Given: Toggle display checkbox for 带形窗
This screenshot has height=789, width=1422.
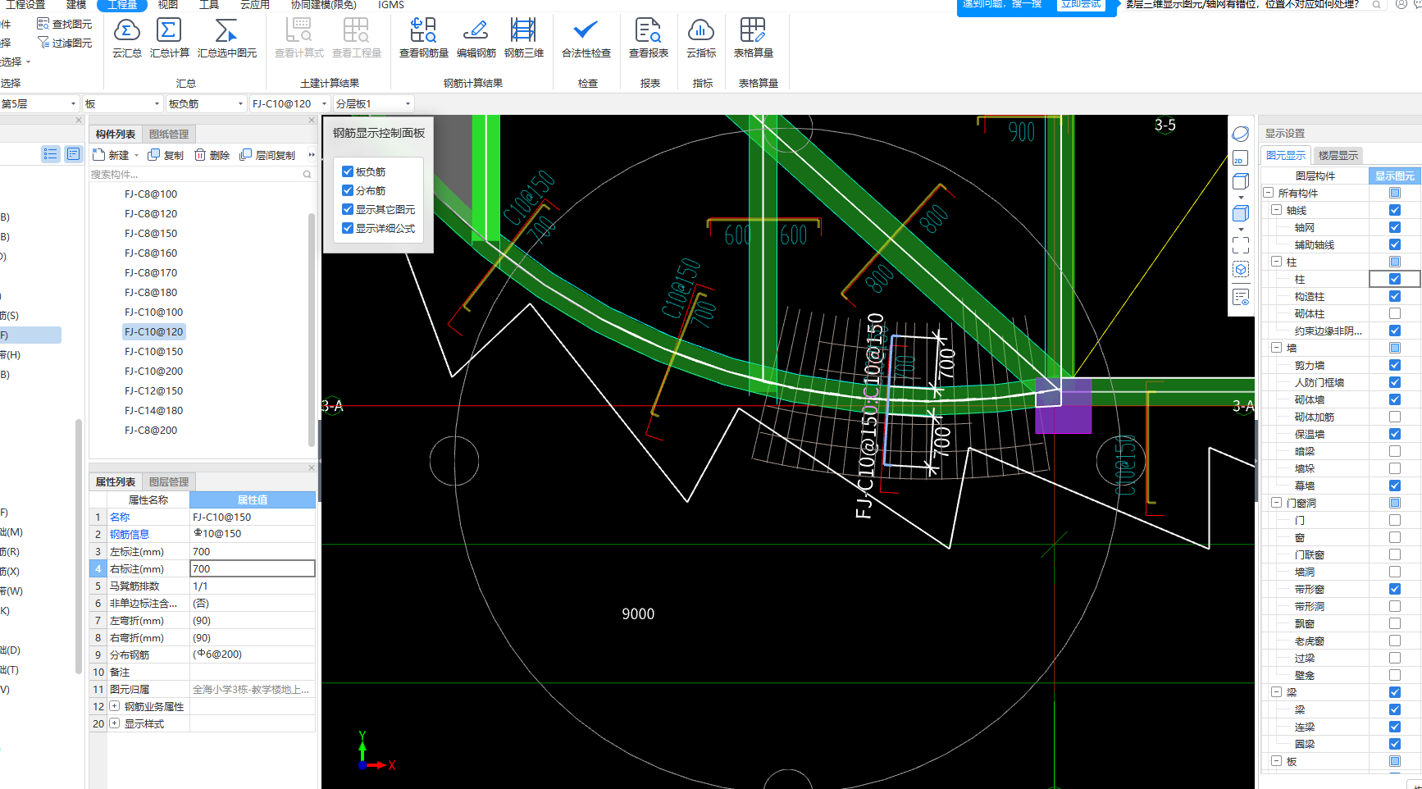Looking at the screenshot, I should 1394,589.
